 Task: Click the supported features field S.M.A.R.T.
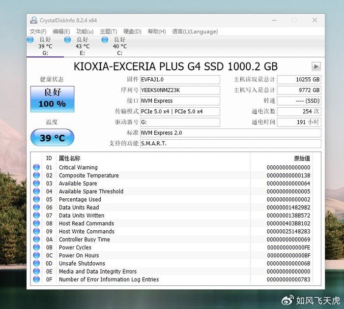[x=230, y=144]
